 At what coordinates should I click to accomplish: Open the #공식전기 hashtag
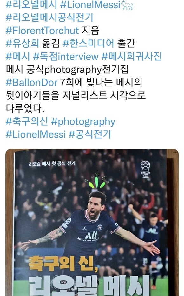click(x=90, y=134)
